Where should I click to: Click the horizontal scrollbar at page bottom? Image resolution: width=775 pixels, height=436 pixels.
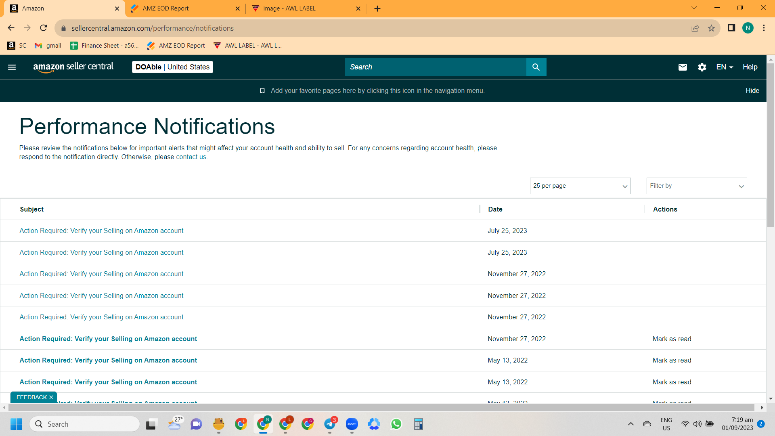381,408
